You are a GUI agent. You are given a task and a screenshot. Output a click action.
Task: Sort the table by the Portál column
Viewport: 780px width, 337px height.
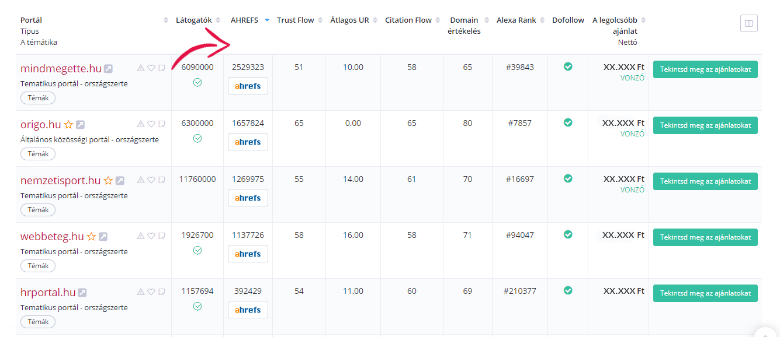click(166, 20)
